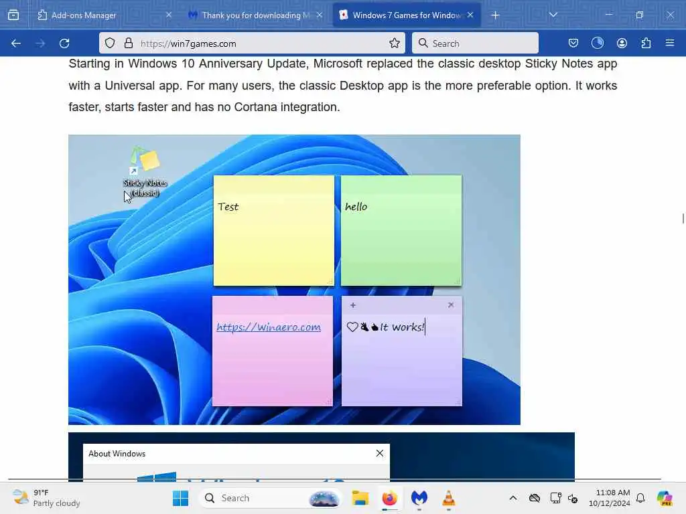Click the taskbar Search box
686x514 pixels.
coord(271,498)
